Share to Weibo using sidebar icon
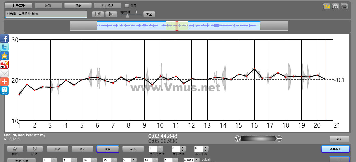The width and height of the screenshot is (356, 162). (4, 64)
